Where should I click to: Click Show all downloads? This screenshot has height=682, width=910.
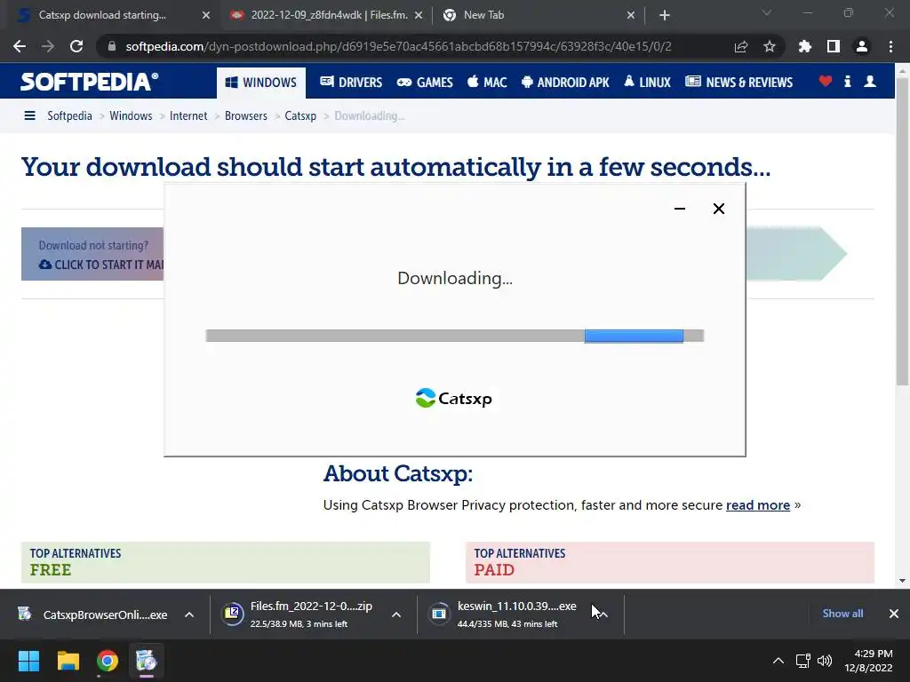pos(842,614)
